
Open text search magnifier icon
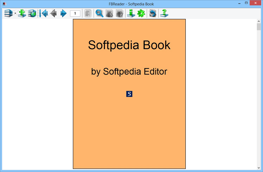point(100,13)
